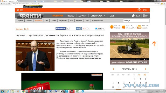The image size is (166, 93).
Task: Click the browser home icon
Action: click(9, 4)
